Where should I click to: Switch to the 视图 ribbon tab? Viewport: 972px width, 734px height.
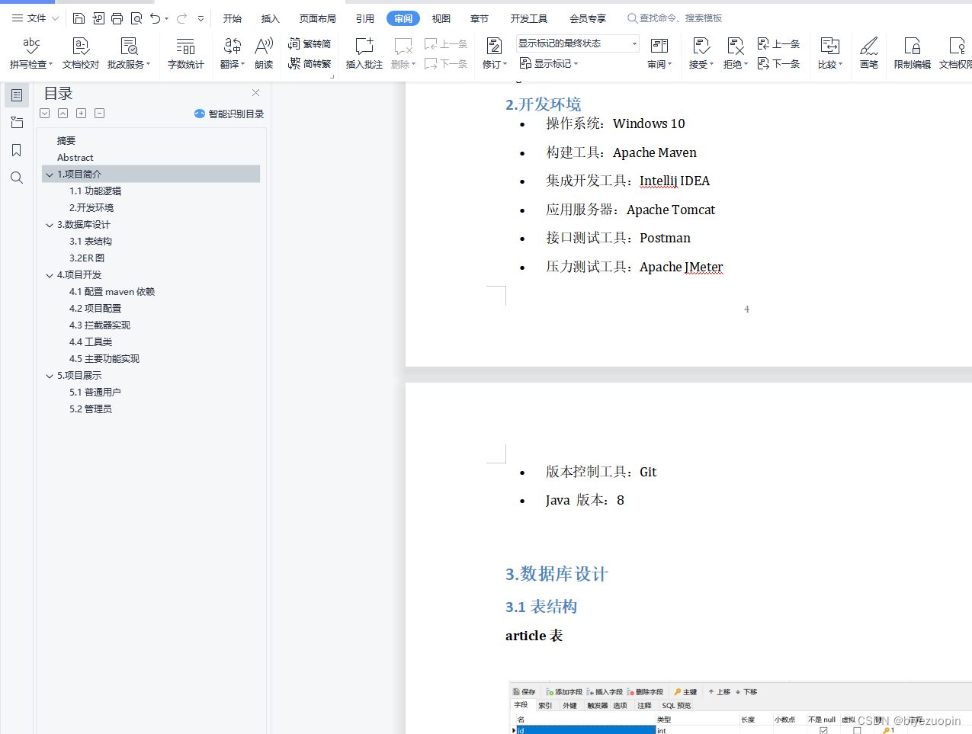(x=441, y=18)
